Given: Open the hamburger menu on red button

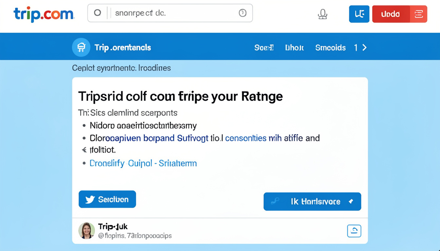Looking at the screenshot, I should point(418,14).
